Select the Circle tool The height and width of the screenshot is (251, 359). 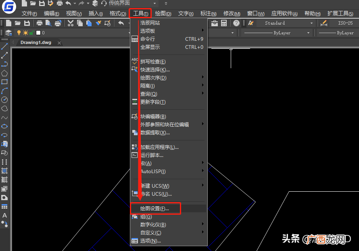click(4, 100)
